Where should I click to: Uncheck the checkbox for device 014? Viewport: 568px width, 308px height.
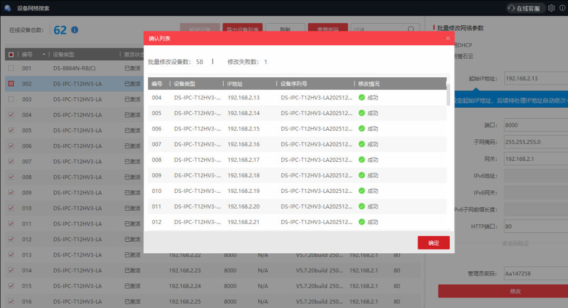point(11,271)
